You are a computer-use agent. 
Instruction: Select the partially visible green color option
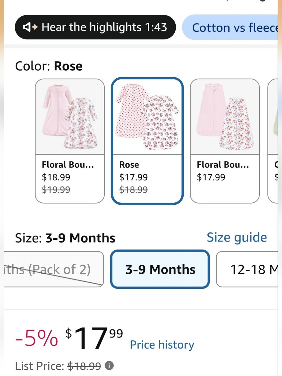tap(273, 141)
